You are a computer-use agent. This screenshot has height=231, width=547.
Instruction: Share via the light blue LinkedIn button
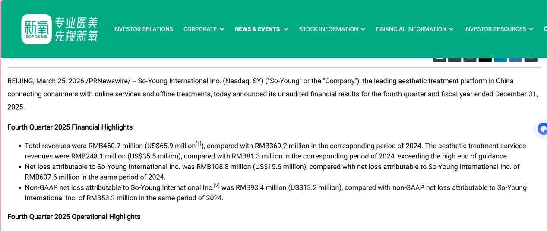click(x=500, y=59)
